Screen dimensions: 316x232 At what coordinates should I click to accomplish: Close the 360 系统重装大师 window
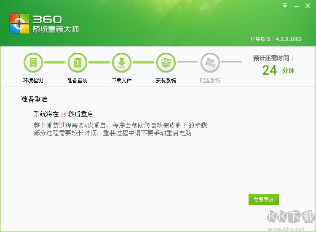pos(308,6)
